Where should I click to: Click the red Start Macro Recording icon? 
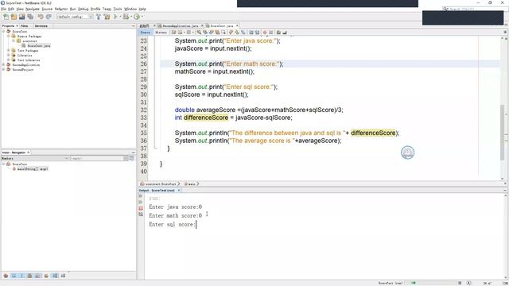[x=265, y=33]
